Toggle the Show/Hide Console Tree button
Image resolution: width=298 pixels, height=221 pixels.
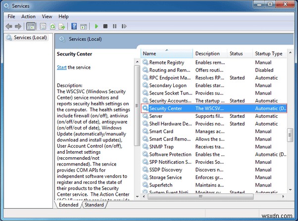31,26
